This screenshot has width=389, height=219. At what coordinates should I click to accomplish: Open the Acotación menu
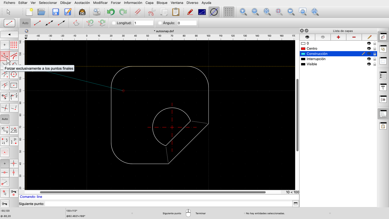click(82, 3)
